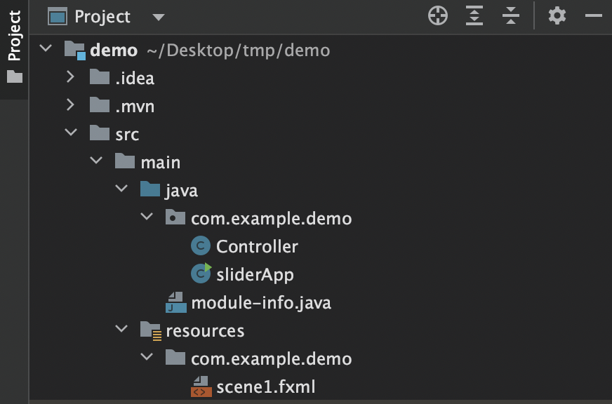
Task: Click the Expand All icon in toolbar
Action: pos(474,16)
